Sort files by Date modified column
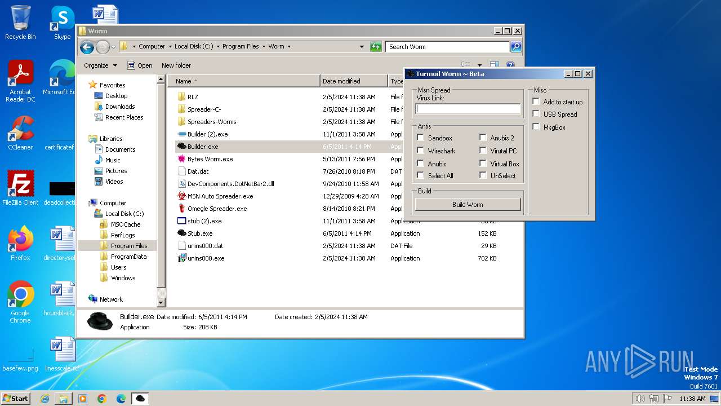 354,81
